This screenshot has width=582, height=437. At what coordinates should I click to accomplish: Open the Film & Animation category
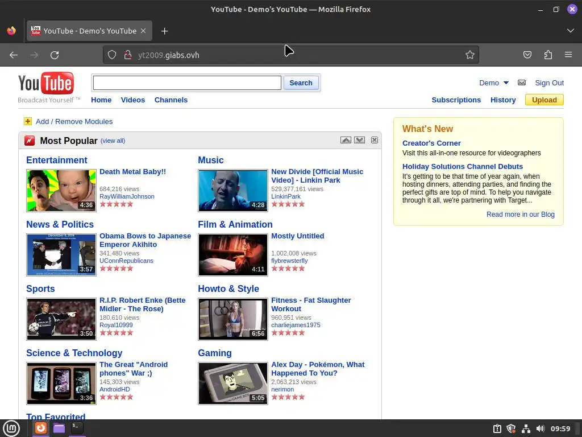[235, 224]
